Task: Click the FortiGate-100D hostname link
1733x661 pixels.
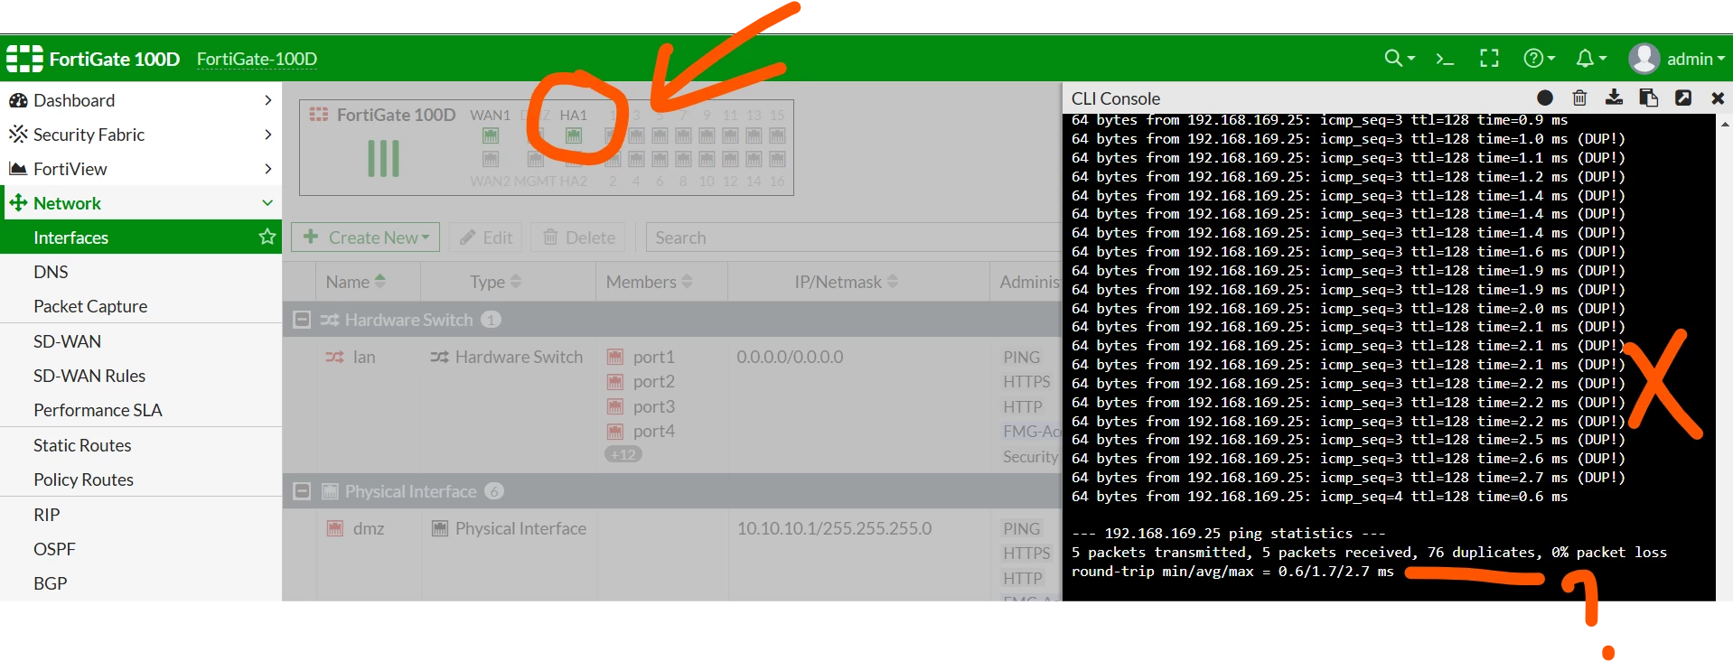Action: 257,59
